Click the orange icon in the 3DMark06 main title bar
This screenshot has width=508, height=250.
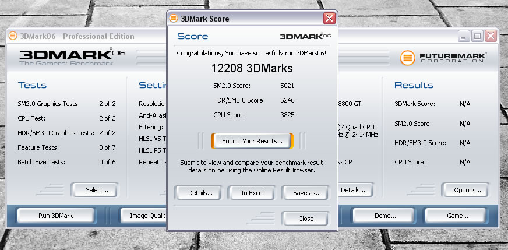point(13,36)
